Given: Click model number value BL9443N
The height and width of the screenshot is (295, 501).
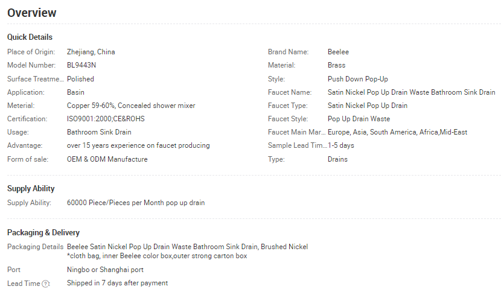Looking at the screenshot, I should point(81,65).
